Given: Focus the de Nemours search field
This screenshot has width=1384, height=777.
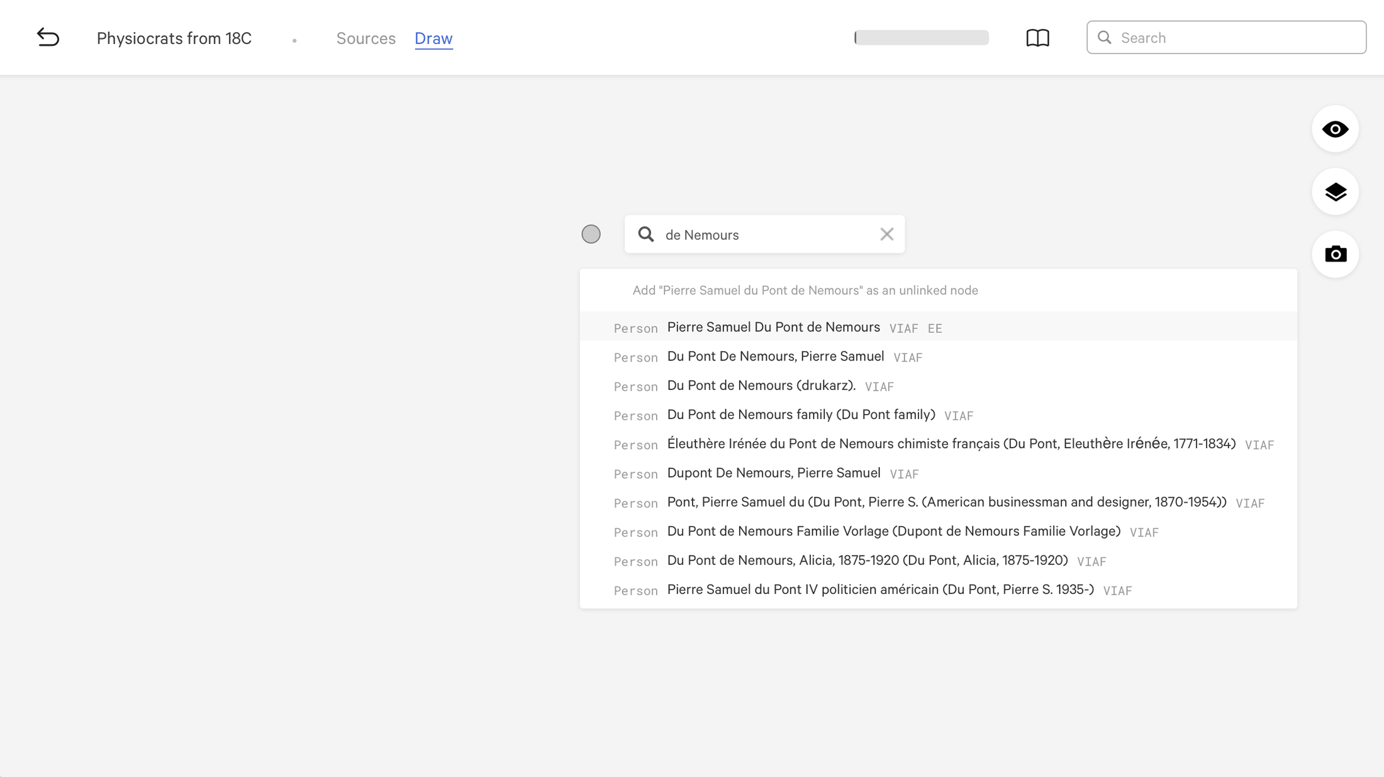Looking at the screenshot, I should tap(764, 234).
